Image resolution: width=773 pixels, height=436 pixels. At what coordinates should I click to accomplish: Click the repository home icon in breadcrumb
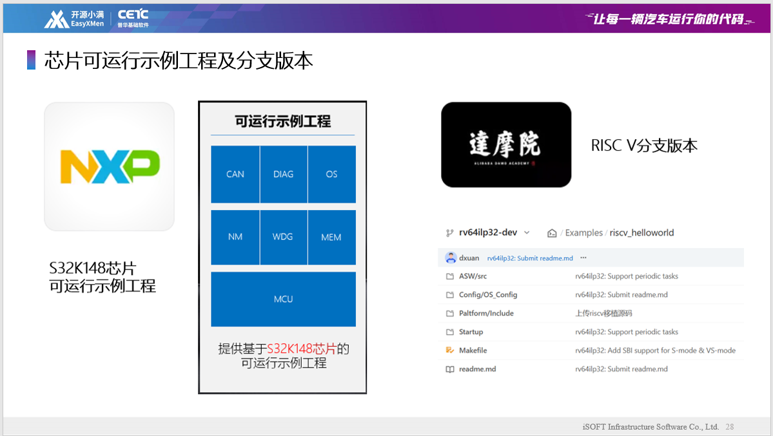[x=552, y=233]
